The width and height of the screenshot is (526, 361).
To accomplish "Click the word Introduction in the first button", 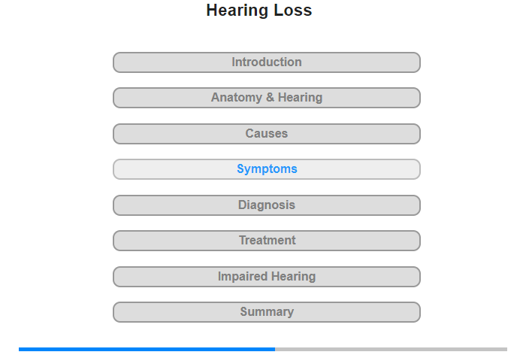I will point(267,62).
